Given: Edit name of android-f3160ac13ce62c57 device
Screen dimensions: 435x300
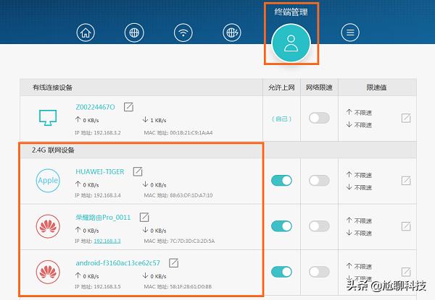Looking at the screenshot, I should 174,262.
